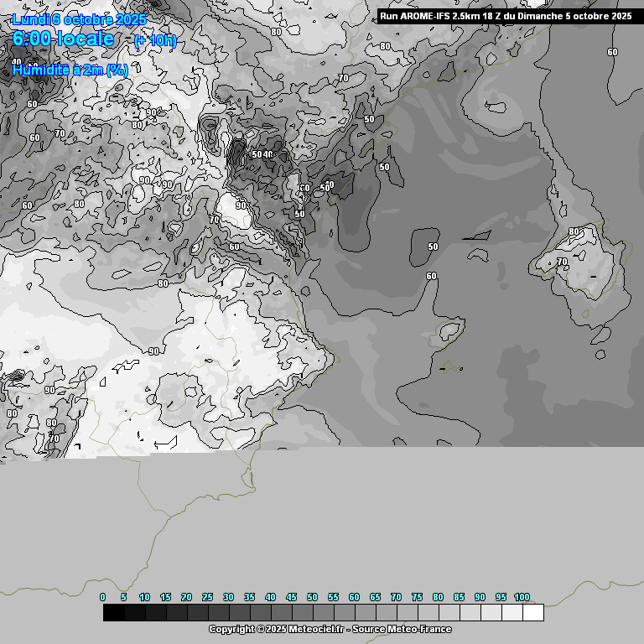The width and height of the screenshot is (644, 644).
Task: Click the "Humidité à 2m (%)" title
Action: tap(70, 70)
